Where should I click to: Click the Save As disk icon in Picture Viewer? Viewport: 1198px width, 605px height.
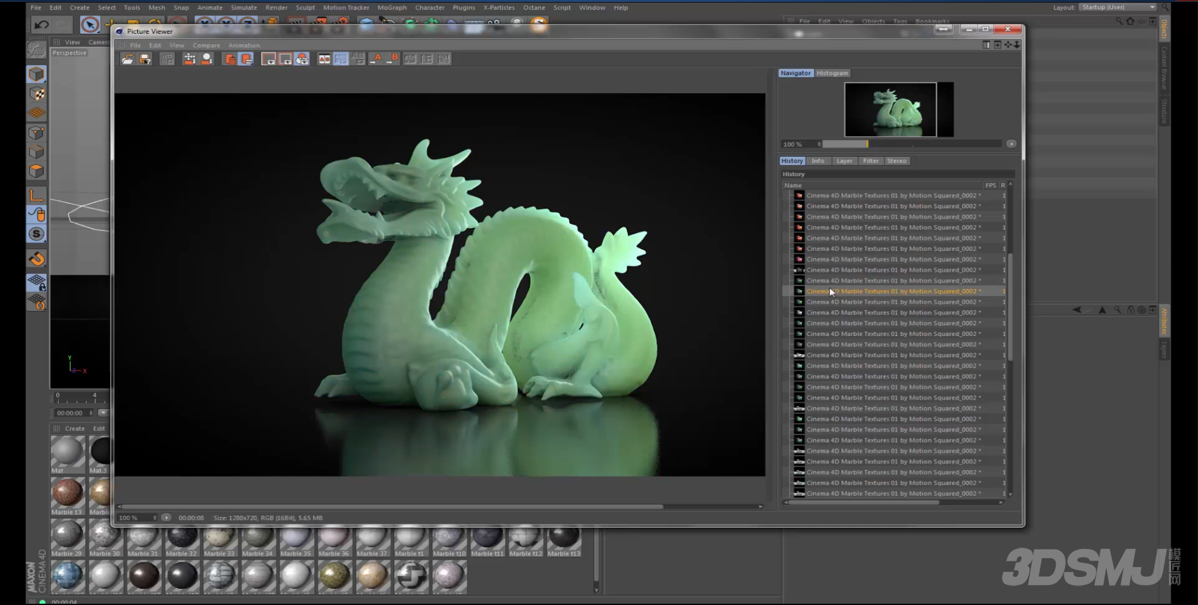coord(145,59)
